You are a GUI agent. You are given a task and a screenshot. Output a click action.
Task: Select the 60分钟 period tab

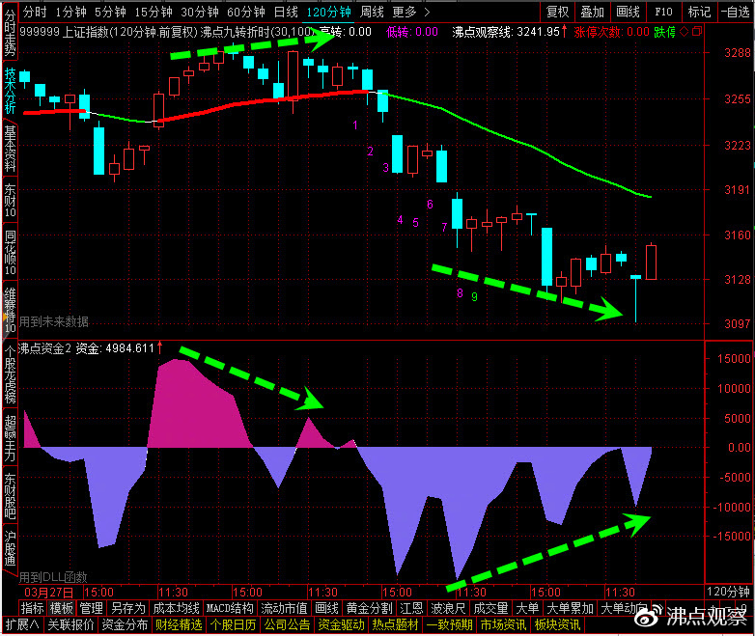pos(245,12)
